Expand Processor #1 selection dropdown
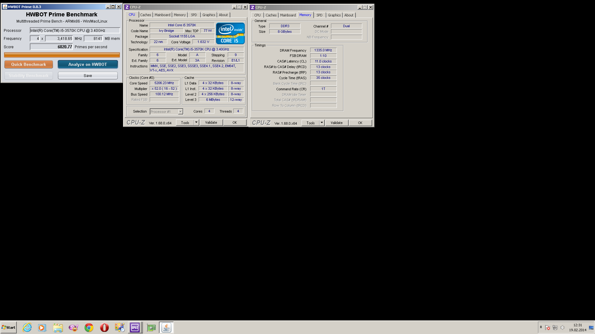 tap(180, 112)
